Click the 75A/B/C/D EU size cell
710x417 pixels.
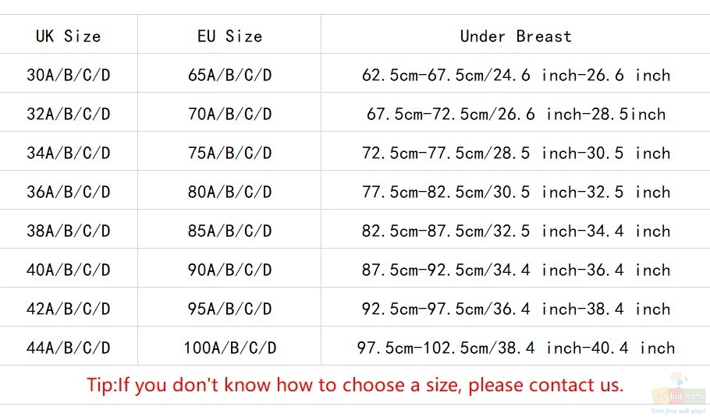pyautogui.click(x=229, y=153)
